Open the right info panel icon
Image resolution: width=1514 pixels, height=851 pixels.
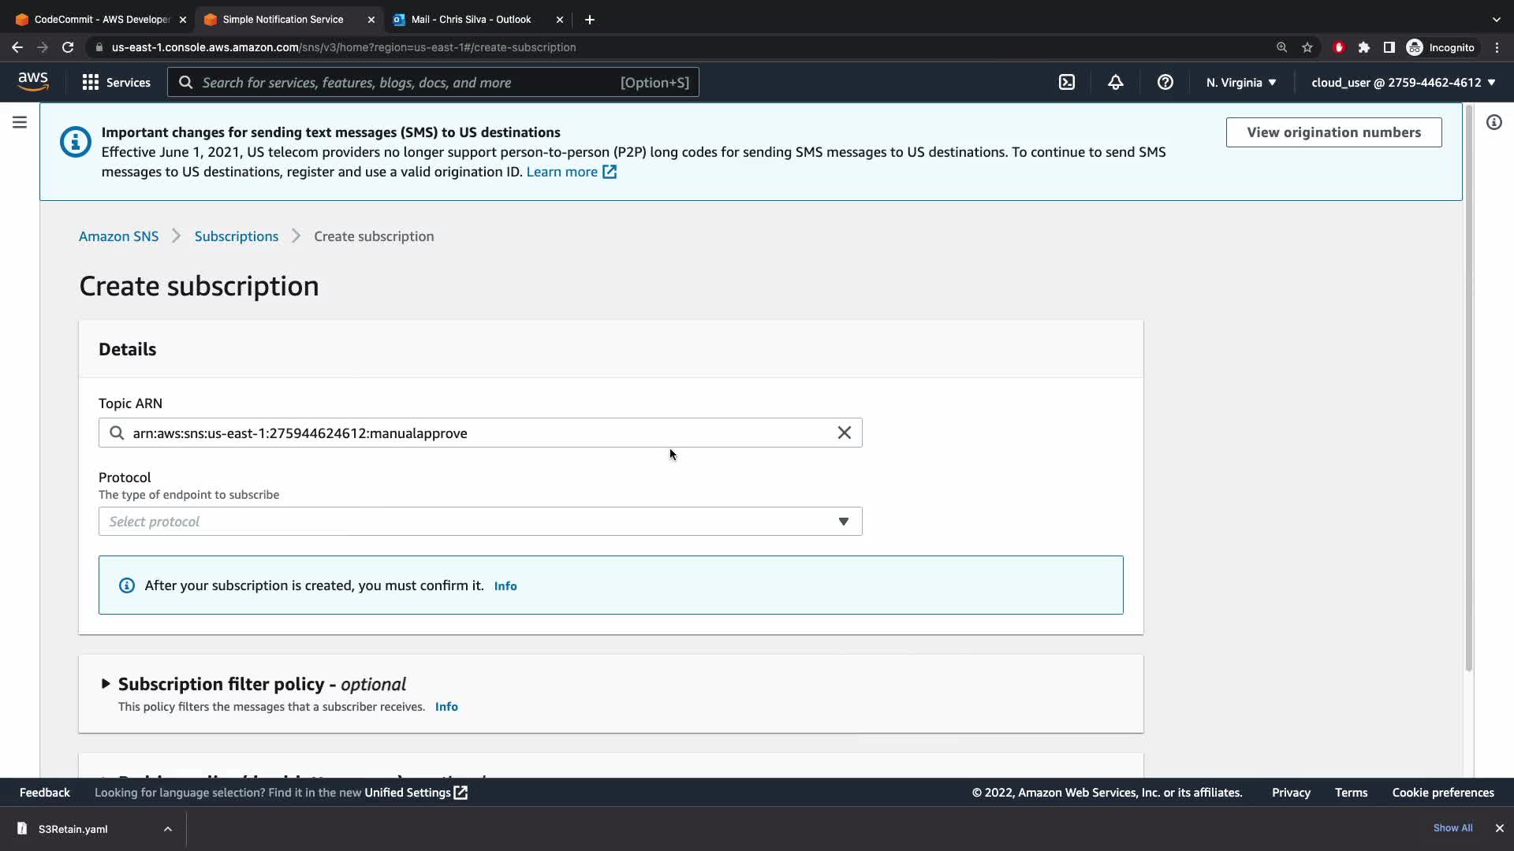tap(1493, 122)
